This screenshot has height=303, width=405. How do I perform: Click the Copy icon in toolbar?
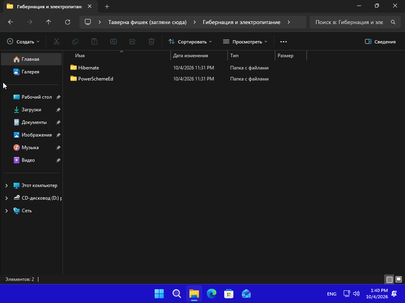76,41
